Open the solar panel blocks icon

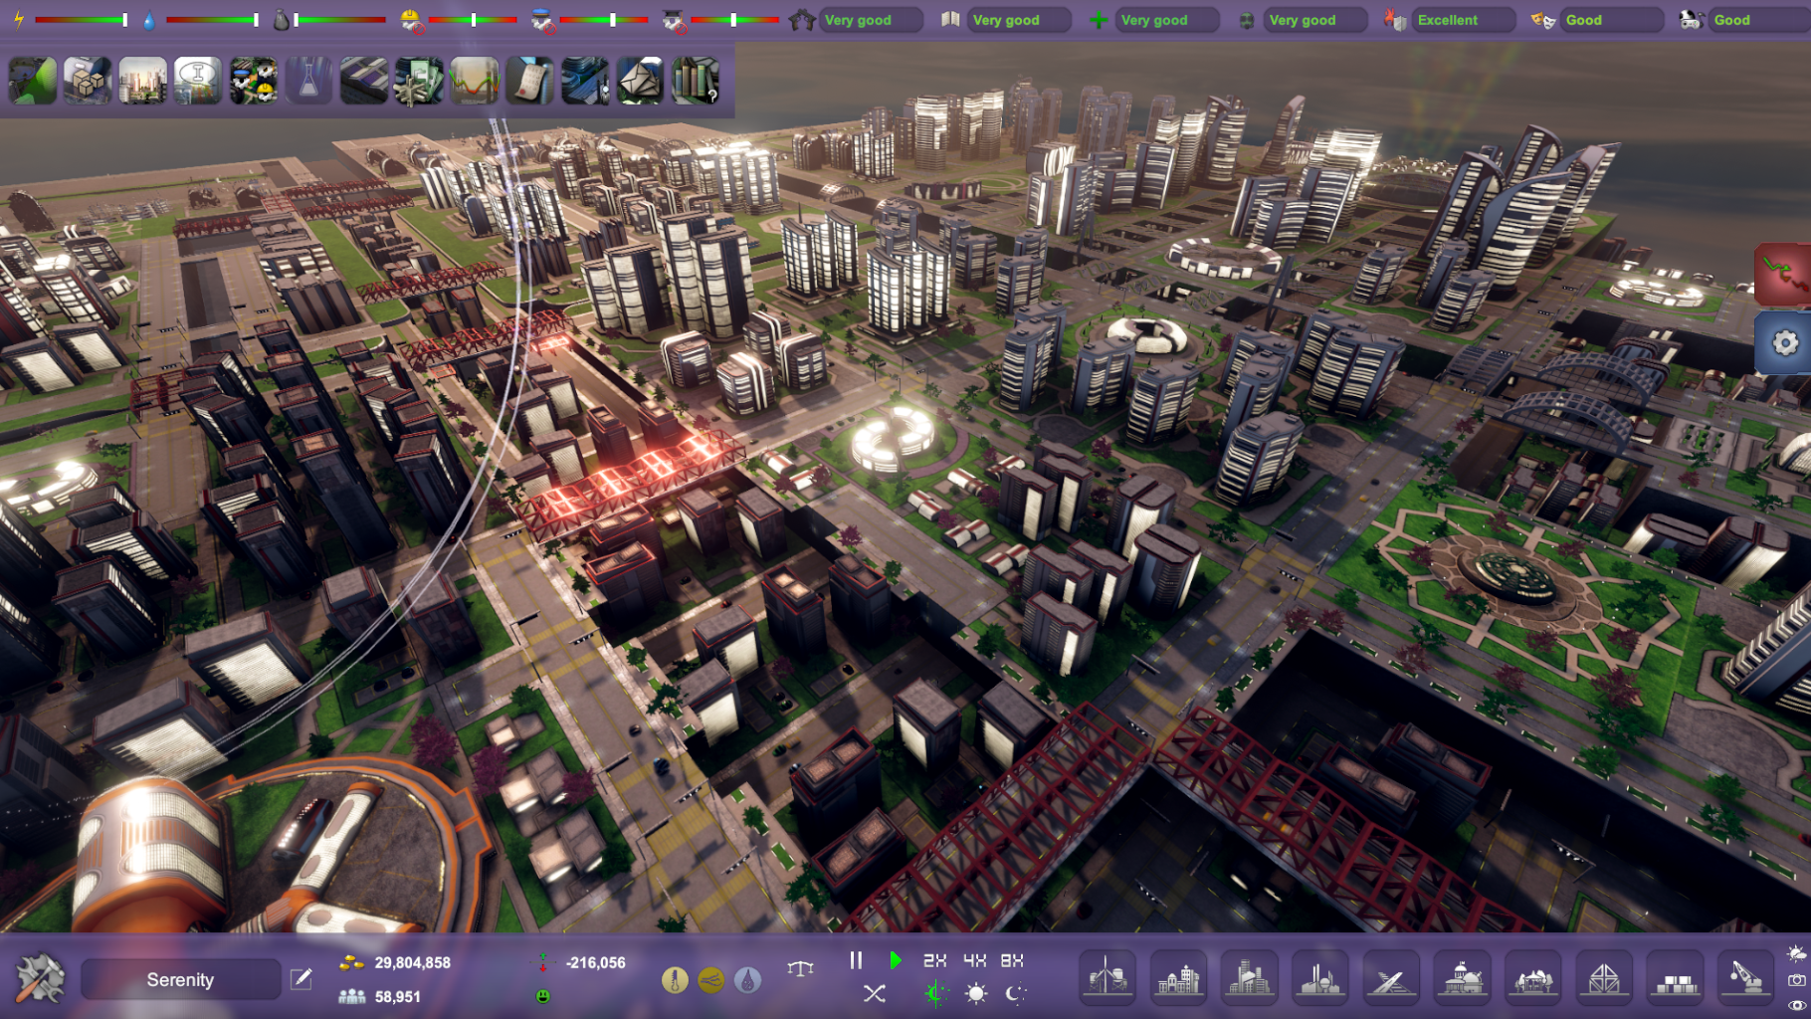coord(364,81)
